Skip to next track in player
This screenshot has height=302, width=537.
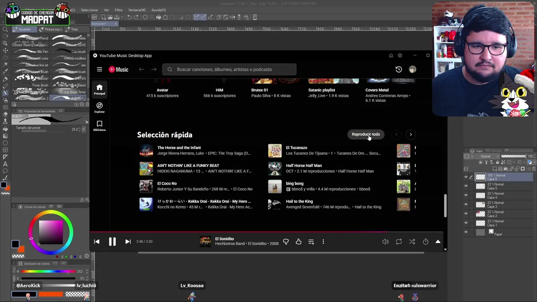coord(128,242)
